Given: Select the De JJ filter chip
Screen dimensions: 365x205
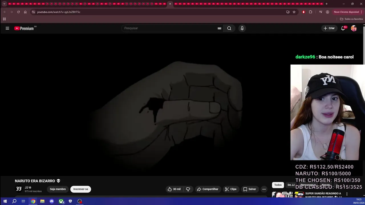Looking at the screenshot, I should point(291,185).
